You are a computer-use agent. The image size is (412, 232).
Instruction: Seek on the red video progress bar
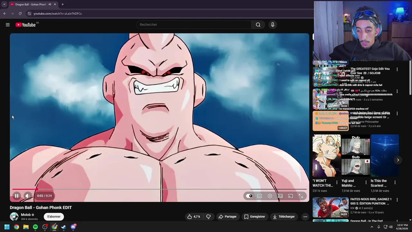point(159,189)
